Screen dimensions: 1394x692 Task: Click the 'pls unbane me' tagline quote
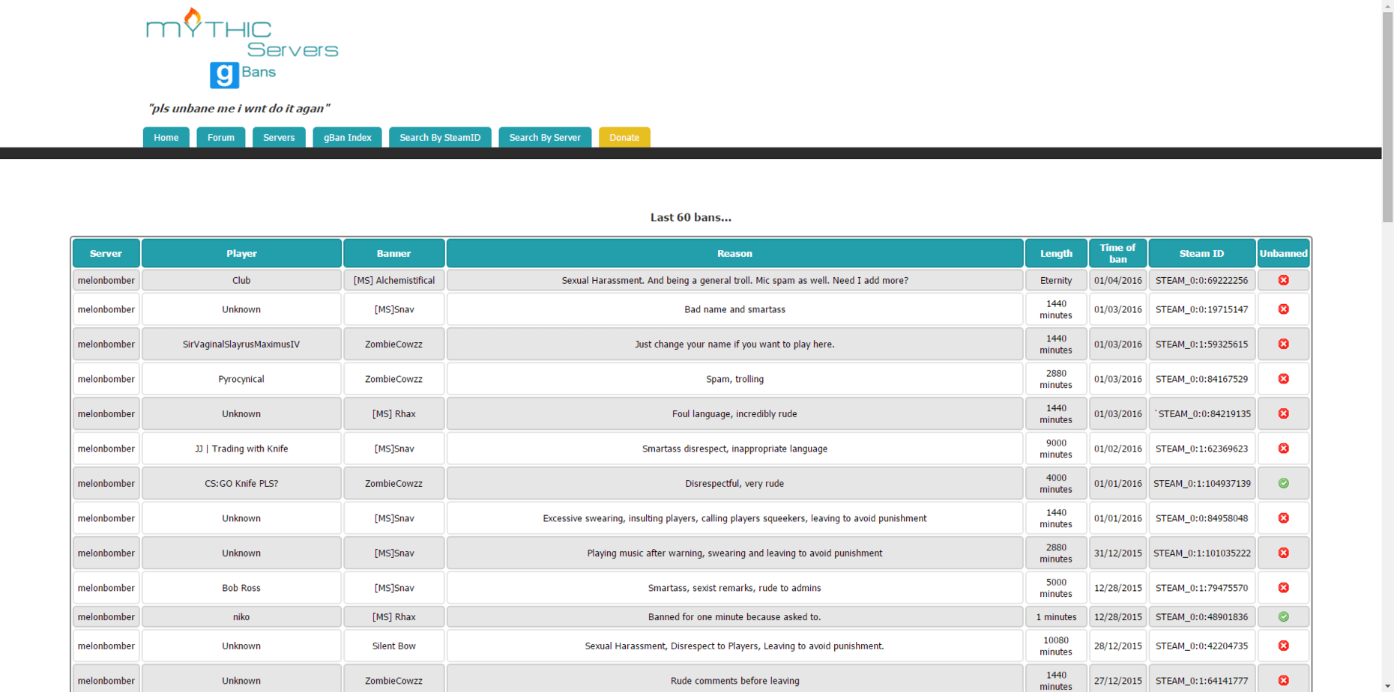[x=238, y=109]
